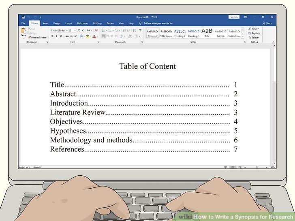The width and height of the screenshot is (295, 221).
Task: Clear all formatting
Action: point(96,30)
